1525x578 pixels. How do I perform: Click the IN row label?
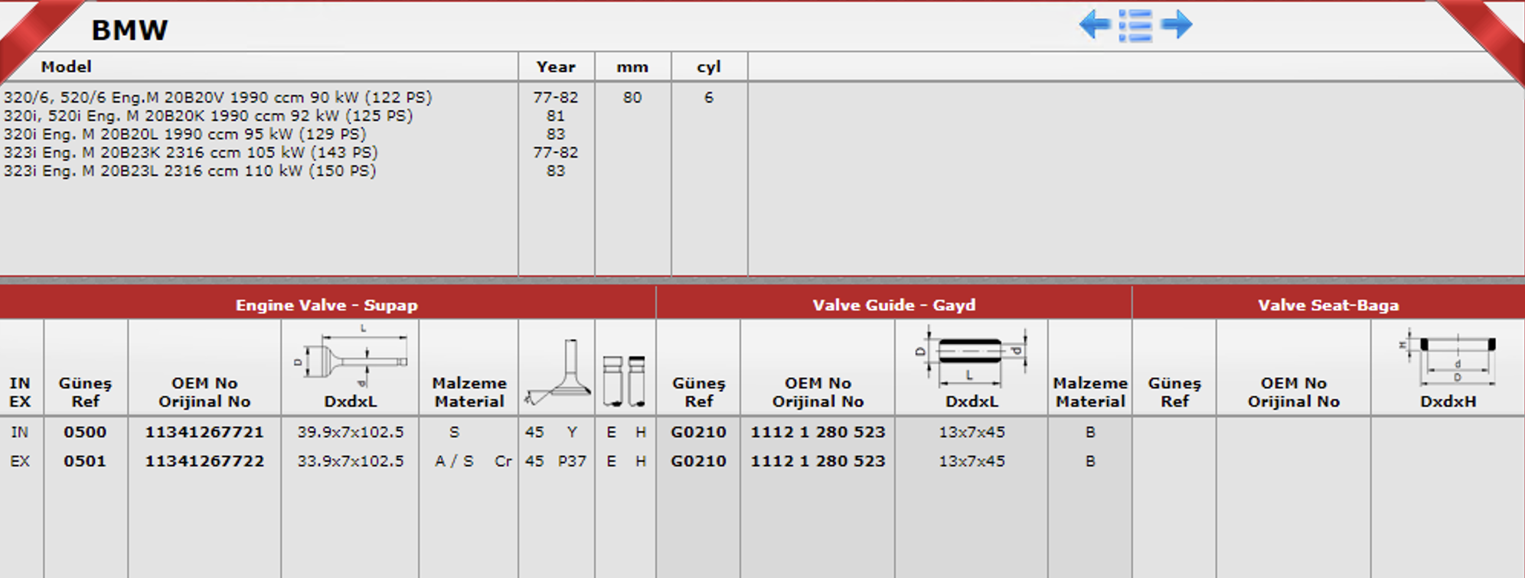20,432
